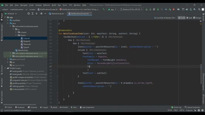The width and height of the screenshot is (205, 115).
Task: Click line separator CRLF in status bar
Action: pyautogui.click(x=176, y=110)
